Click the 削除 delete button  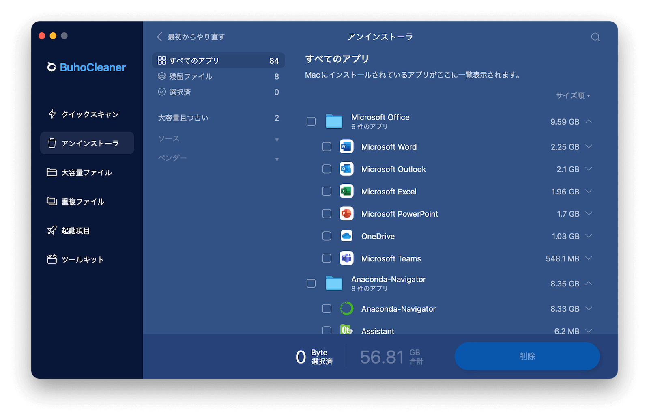tap(527, 356)
